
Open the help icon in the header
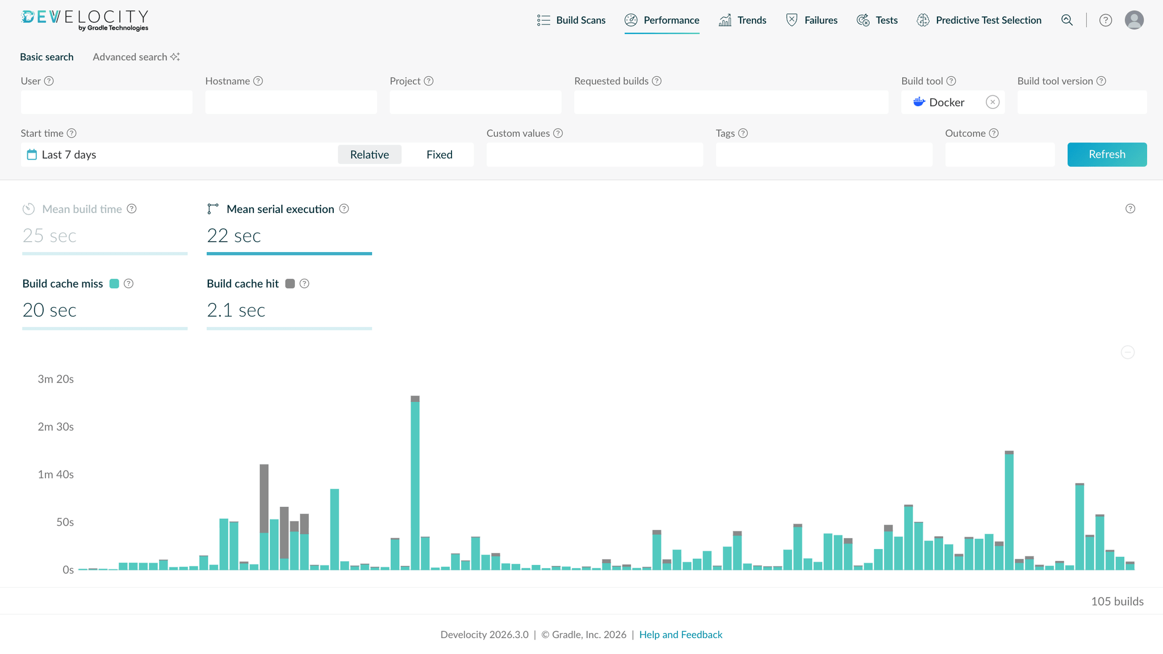click(x=1105, y=20)
